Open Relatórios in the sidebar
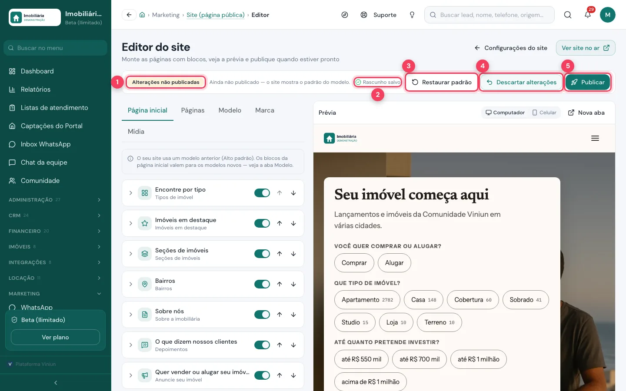 (56, 89)
